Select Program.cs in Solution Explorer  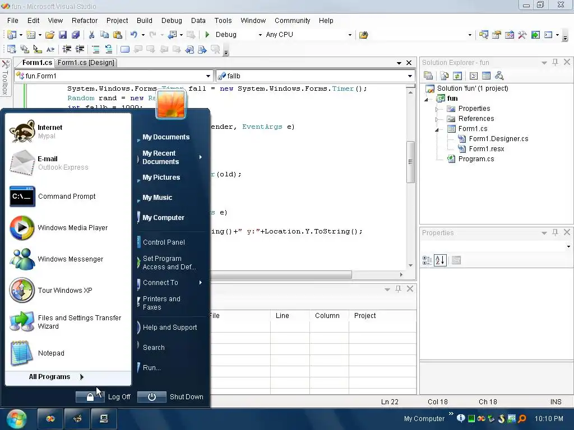pyautogui.click(x=476, y=158)
